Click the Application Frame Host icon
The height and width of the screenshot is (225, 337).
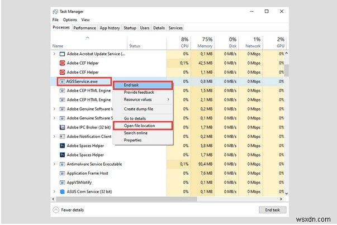click(x=62, y=173)
